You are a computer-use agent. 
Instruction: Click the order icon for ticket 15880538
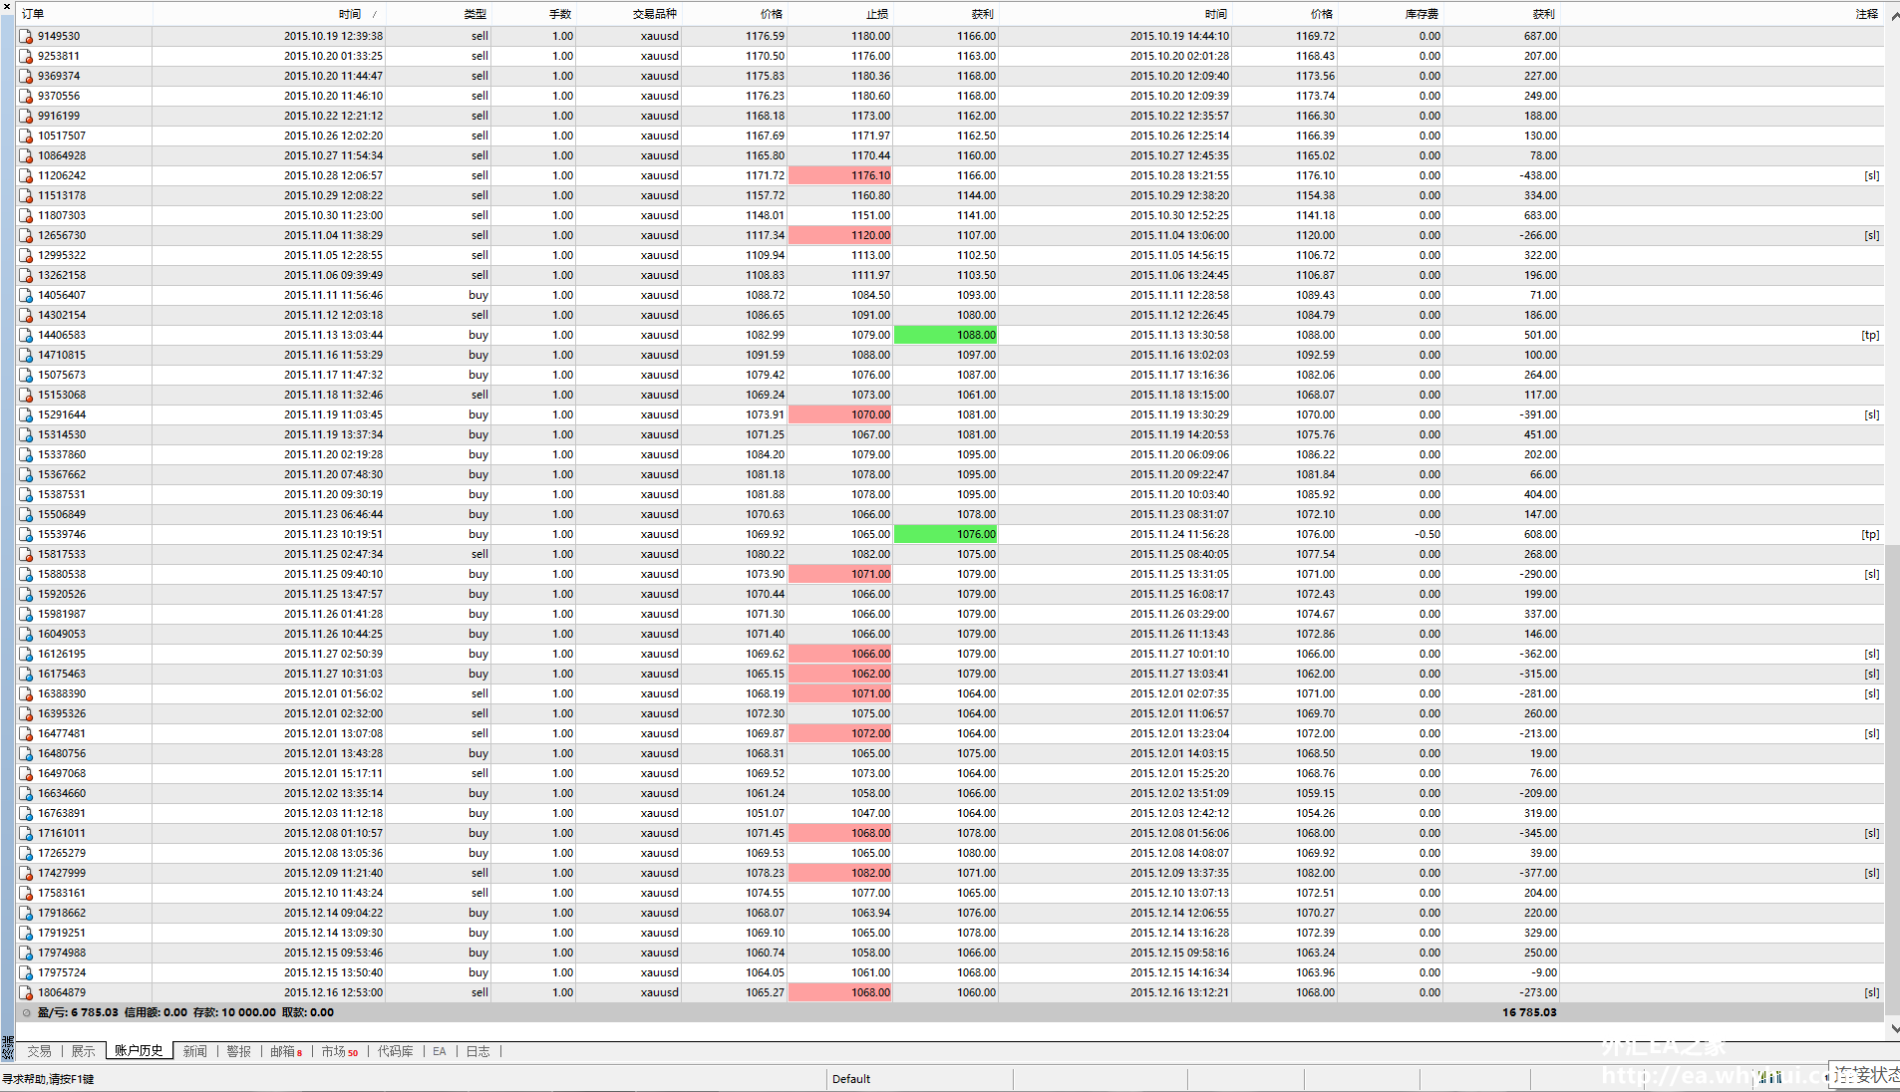[26, 574]
